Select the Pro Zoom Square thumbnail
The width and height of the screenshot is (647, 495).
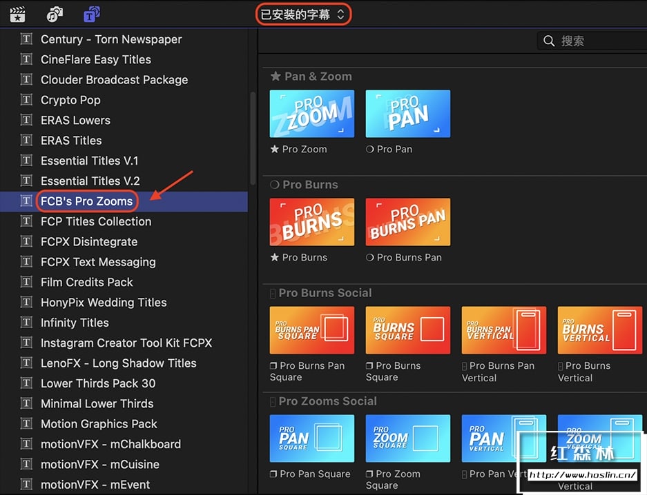coord(408,438)
